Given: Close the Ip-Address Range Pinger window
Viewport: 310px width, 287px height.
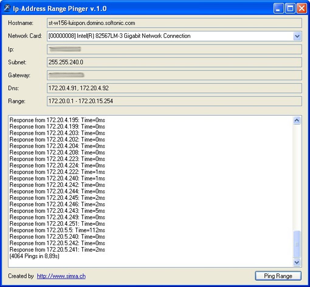Looking at the screenshot, I should coord(302,8).
